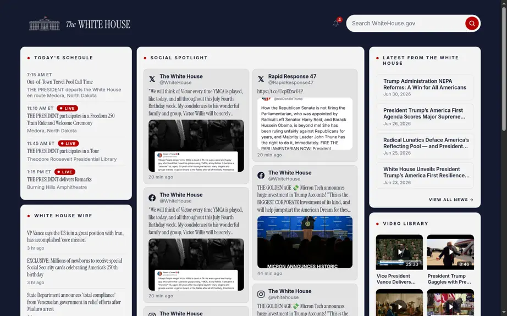This screenshot has height=316, width=507.
Task: Click Jun 30, 2026 date
Action: [x=397, y=94]
